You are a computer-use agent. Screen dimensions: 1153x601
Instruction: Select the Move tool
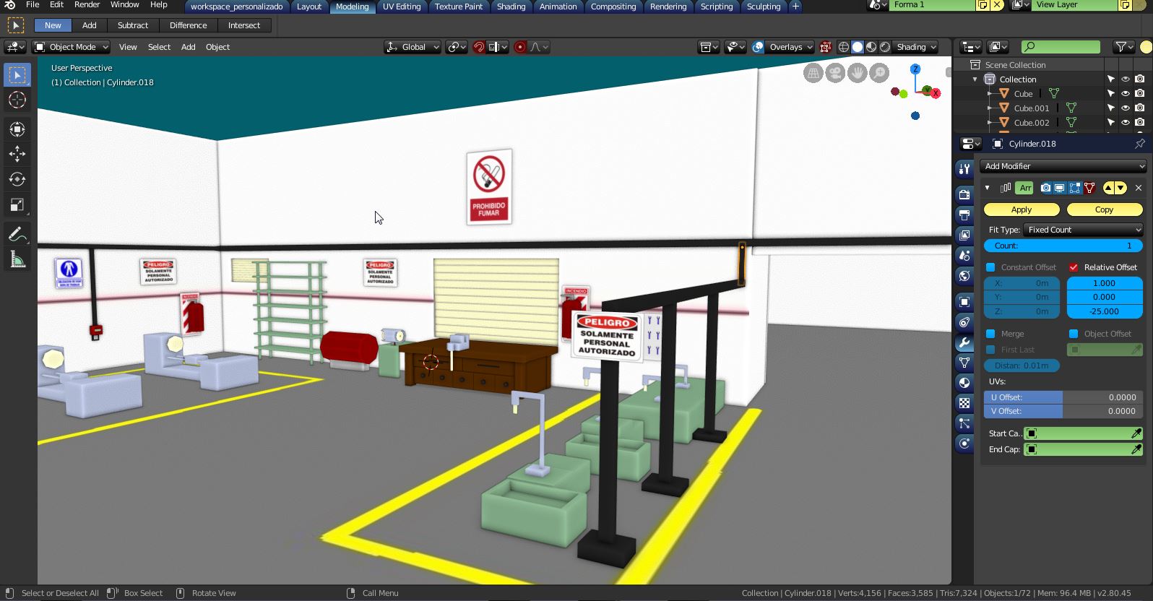tap(17, 154)
